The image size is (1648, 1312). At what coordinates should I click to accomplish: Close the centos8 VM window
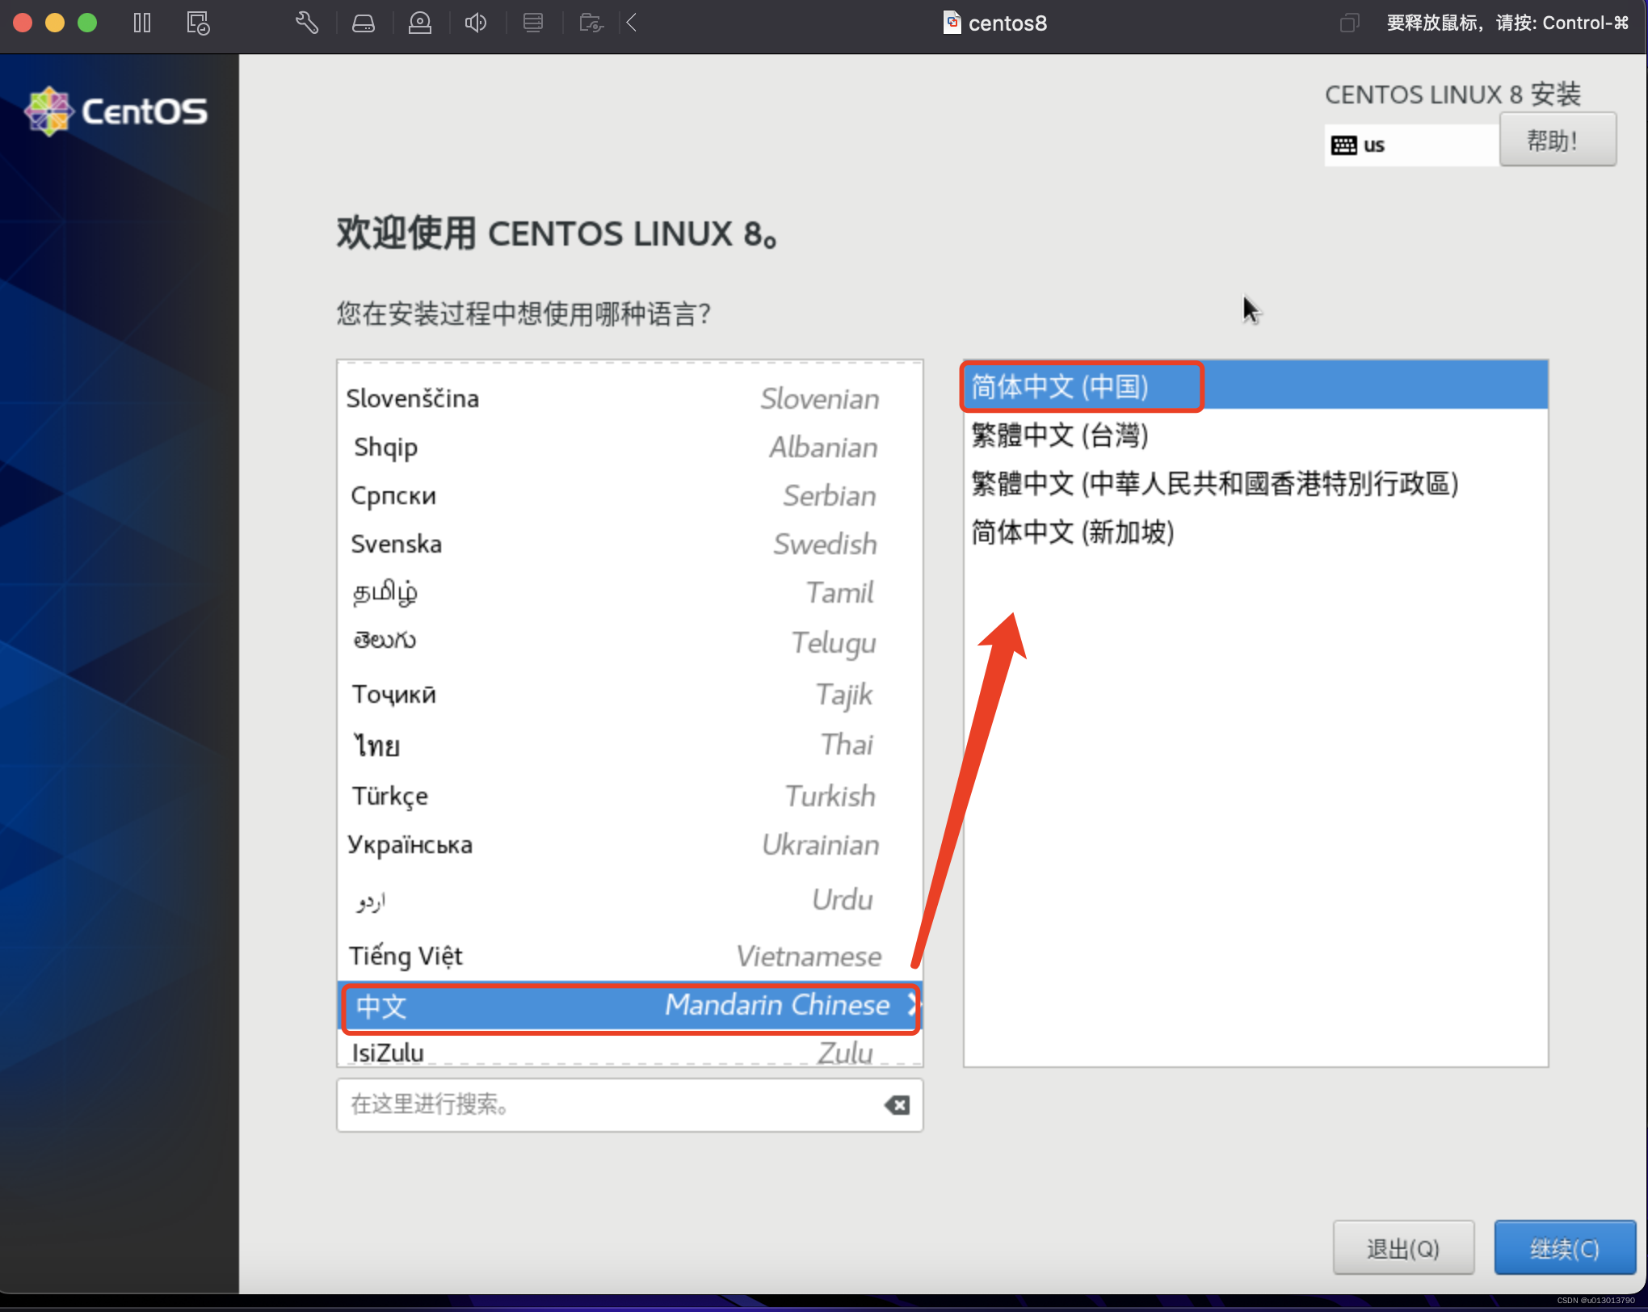click(23, 23)
